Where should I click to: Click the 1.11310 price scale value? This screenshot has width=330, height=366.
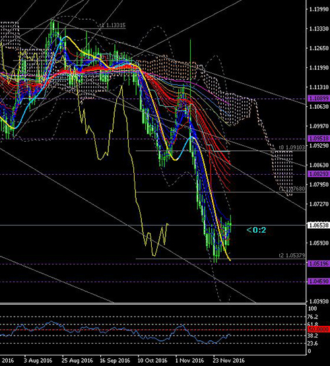coord(319,87)
